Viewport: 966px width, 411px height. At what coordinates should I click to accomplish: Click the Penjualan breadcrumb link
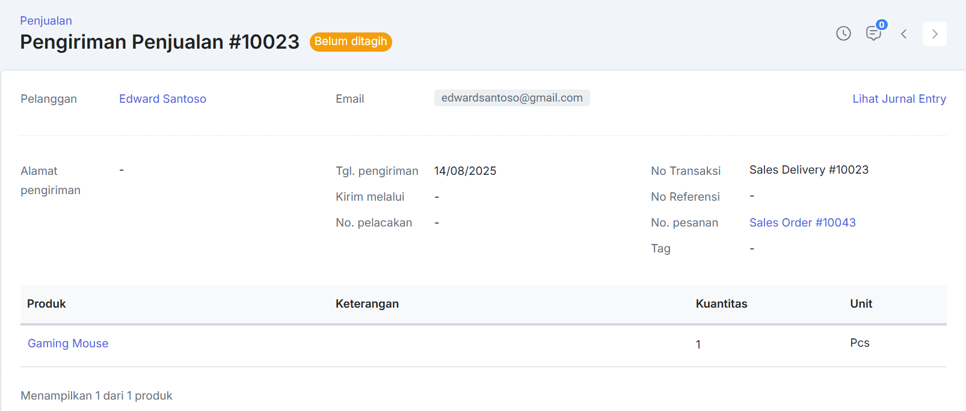(x=46, y=20)
